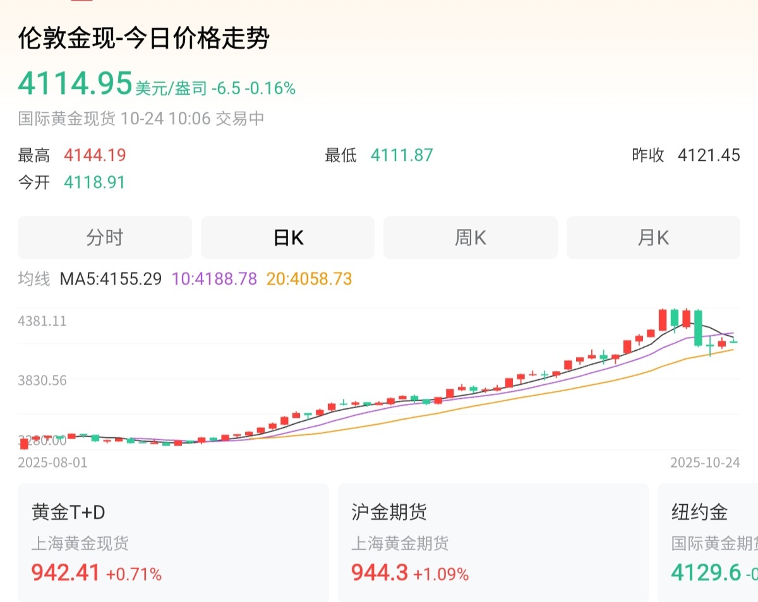The image size is (758, 602).
Task: Tap the 昨收 value 4121.45
Action: point(708,155)
